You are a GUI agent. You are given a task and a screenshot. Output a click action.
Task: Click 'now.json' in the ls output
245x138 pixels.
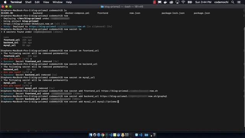click(x=135, y=13)
